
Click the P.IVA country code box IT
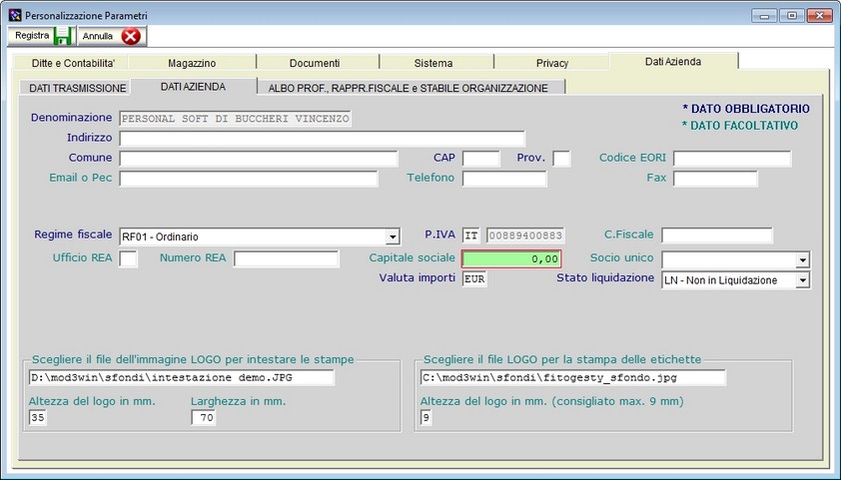click(x=471, y=236)
